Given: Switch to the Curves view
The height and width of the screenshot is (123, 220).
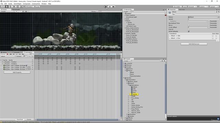Looking at the screenshot, I should 29,119.
